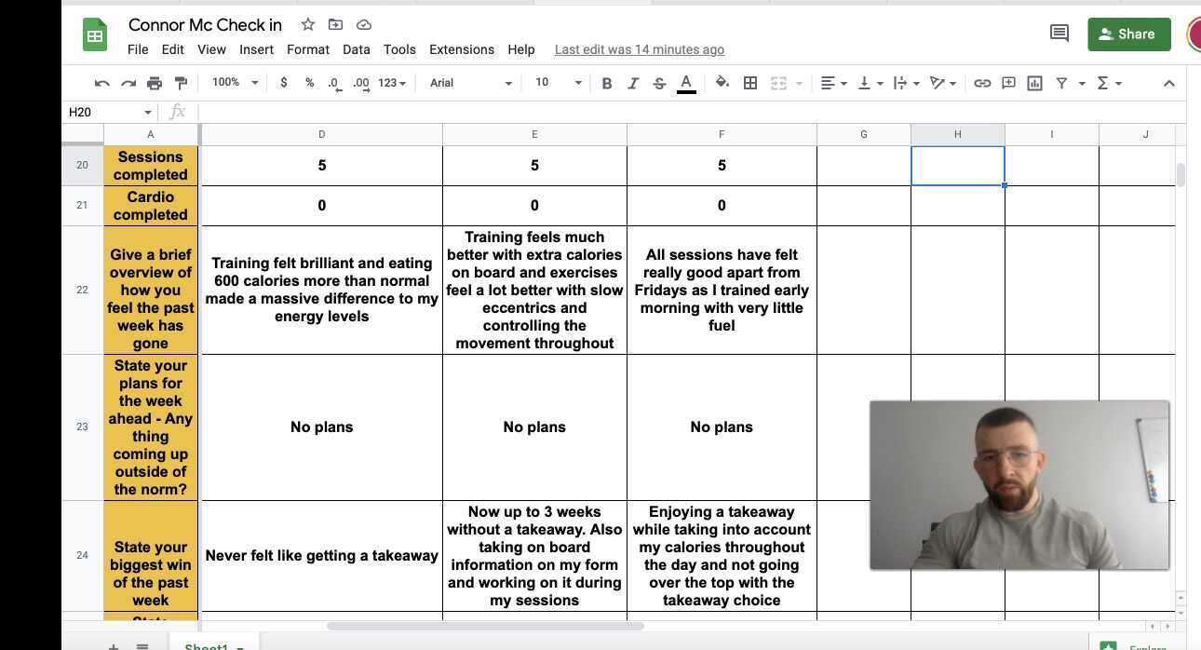Open the Extensions menu

[461, 49]
